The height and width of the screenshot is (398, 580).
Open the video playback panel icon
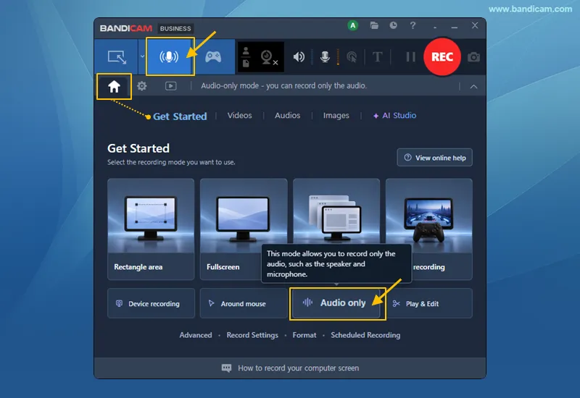170,86
